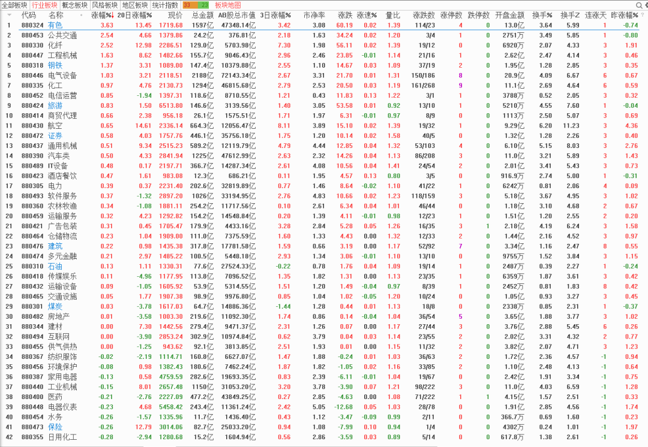Select the 通用机械 sector row

(324, 146)
